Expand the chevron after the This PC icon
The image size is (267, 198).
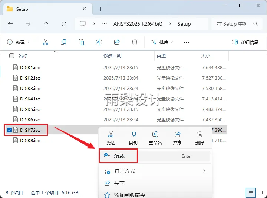pos(94,24)
